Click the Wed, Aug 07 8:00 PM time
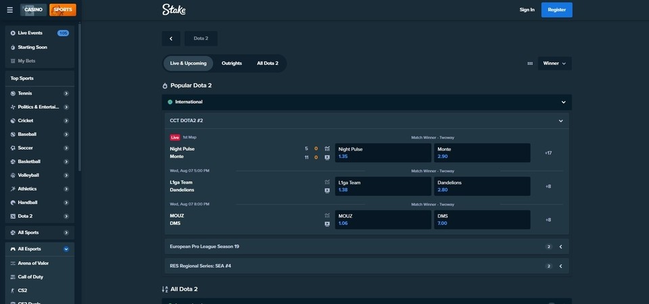 (189, 204)
